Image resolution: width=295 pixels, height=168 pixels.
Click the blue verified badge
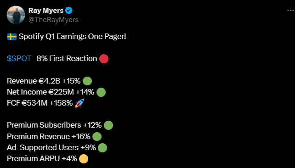[x=68, y=11]
